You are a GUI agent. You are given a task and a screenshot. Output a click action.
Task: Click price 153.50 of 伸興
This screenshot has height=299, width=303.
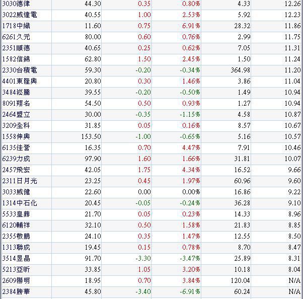pyautogui.click(x=91, y=136)
